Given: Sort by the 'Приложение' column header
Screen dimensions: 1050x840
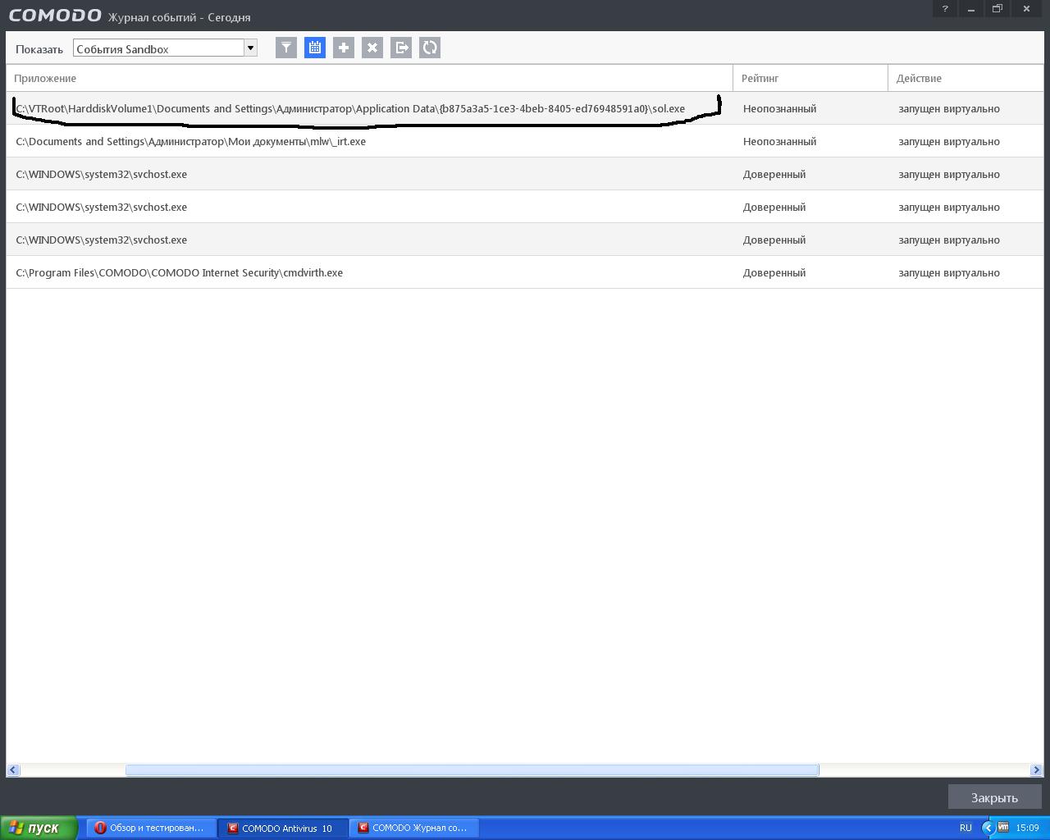Looking at the screenshot, I should point(369,78).
